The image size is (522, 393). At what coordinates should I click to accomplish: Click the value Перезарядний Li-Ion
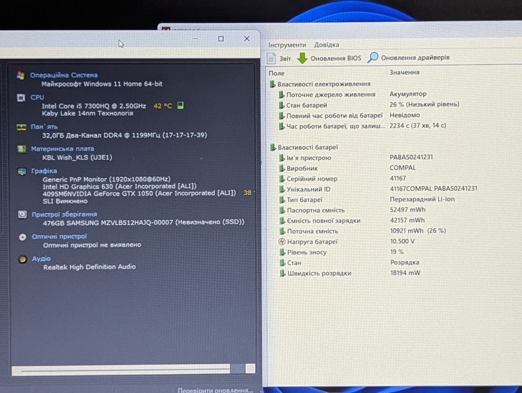click(x=422, y=199)
